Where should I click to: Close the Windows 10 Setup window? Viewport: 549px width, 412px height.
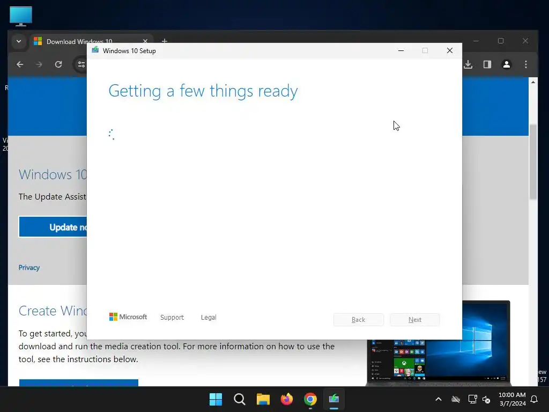[450, 51]
